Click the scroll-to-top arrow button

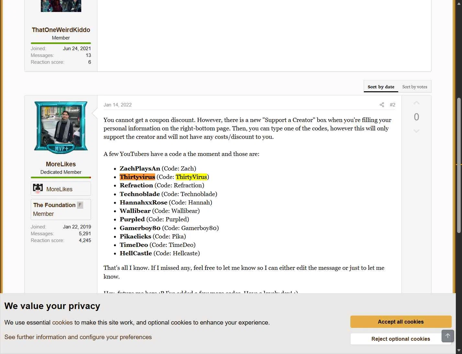(x=448, y=336)
